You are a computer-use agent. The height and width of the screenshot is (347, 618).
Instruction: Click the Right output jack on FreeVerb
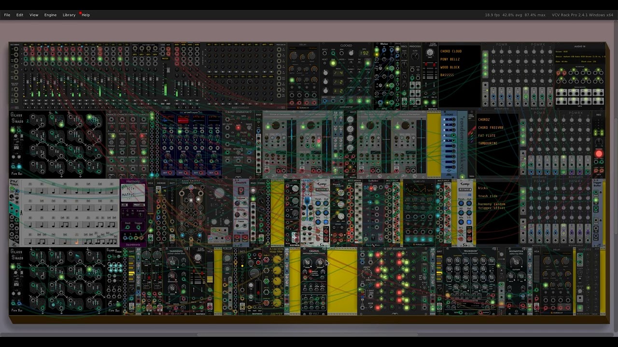[244, 238]
